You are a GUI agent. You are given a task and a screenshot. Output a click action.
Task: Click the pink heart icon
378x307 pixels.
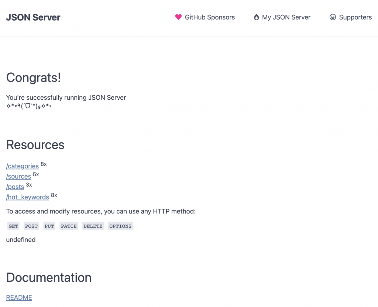coord(178,17)
